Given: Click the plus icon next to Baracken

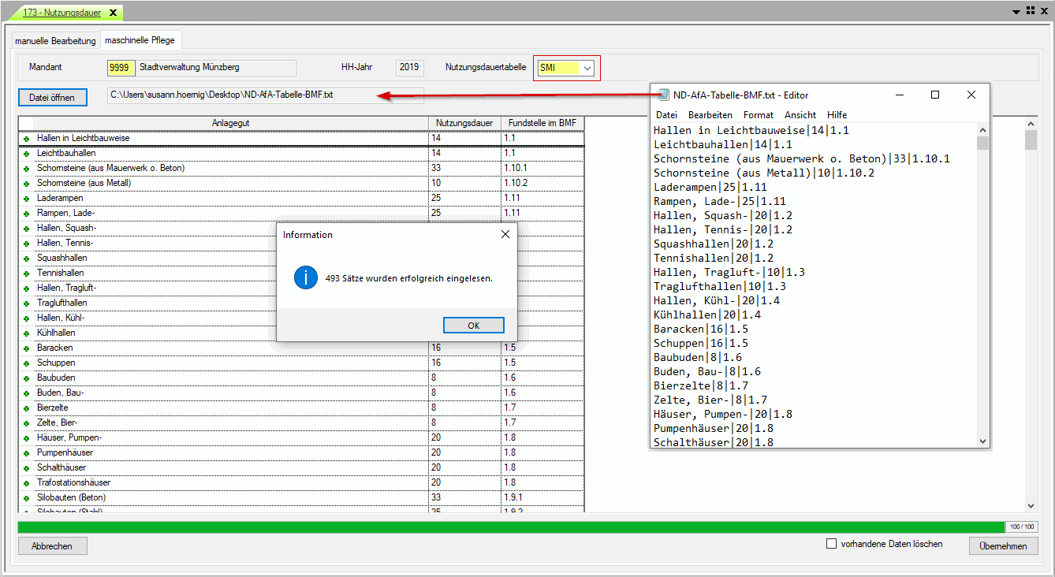Looking at the screenshot, I should tap(26, 348).
